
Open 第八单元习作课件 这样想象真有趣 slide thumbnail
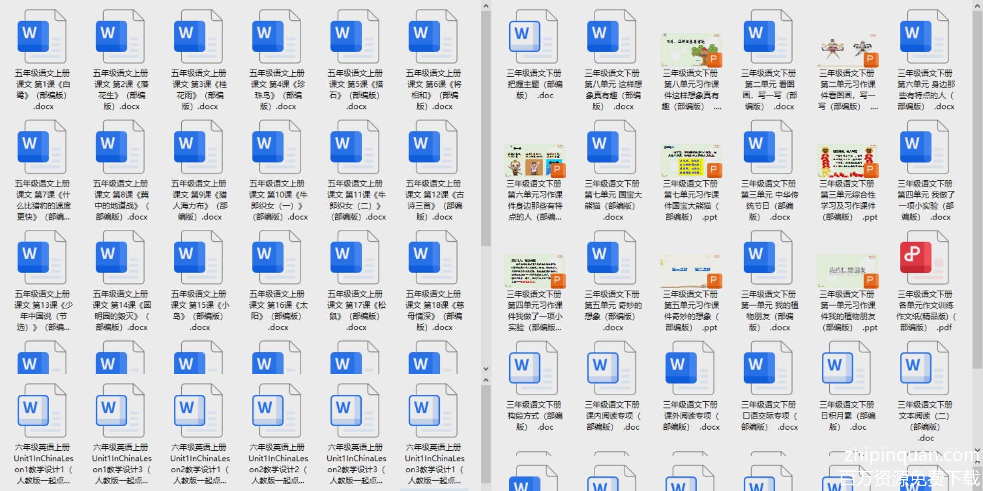click(691, 49)
